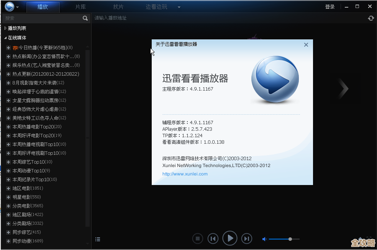Viewport: 377px width, 250px height.
Task: Adjust the volume slider
Action: coord(290,239)
